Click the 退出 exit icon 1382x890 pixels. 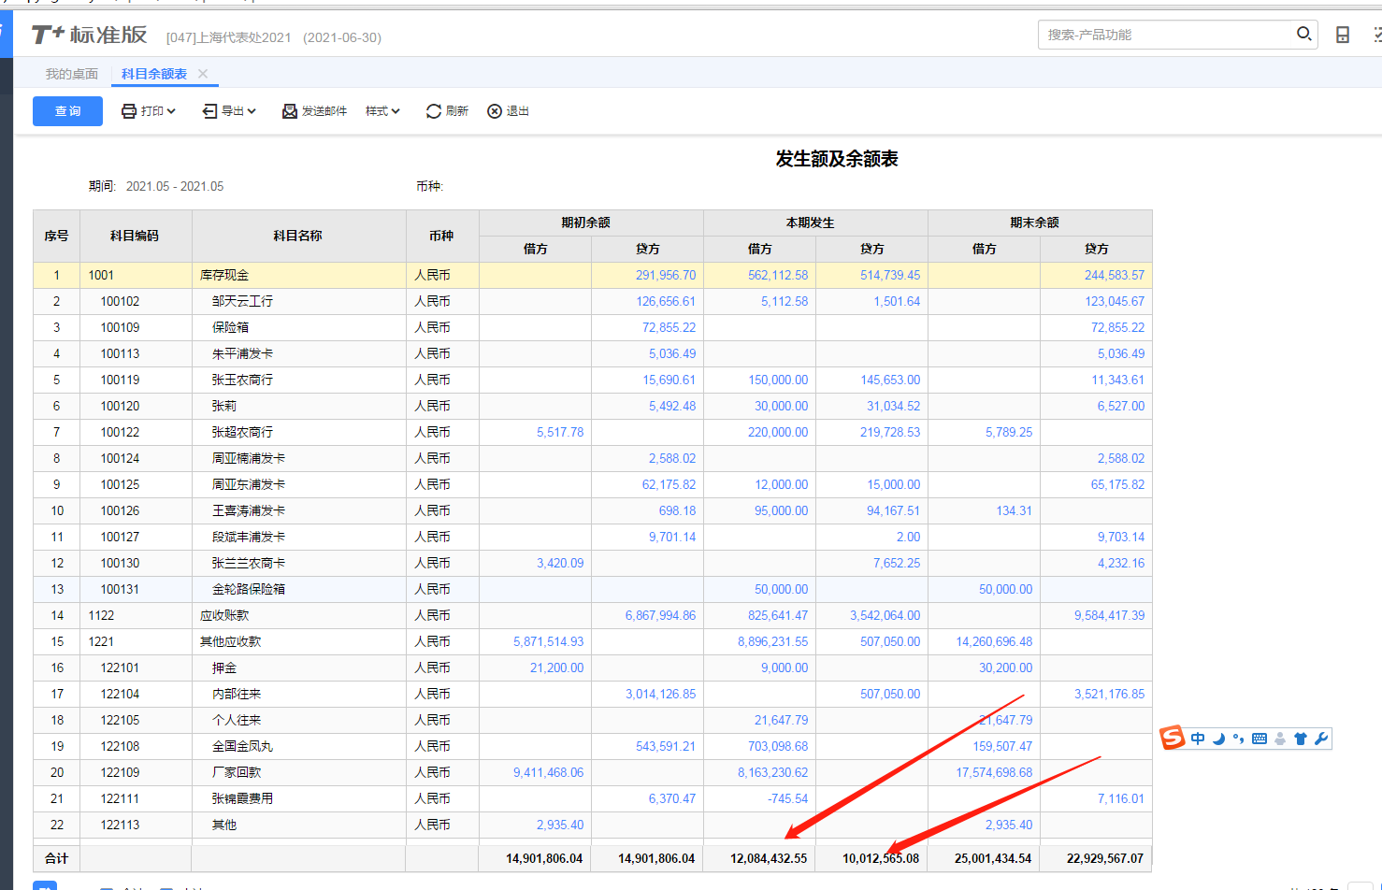point(495,111)
